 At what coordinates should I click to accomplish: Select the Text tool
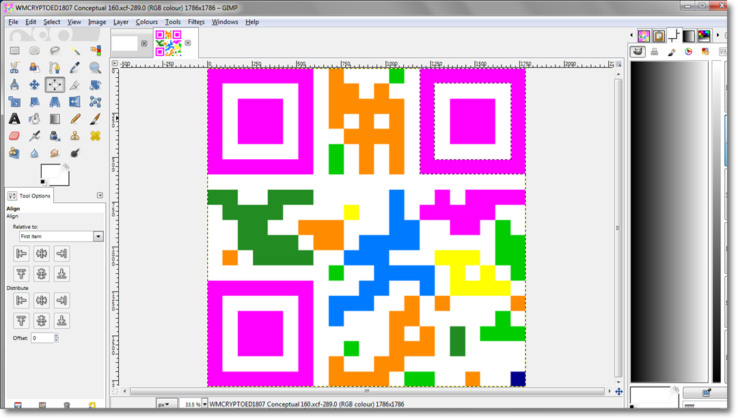point(14,119)
